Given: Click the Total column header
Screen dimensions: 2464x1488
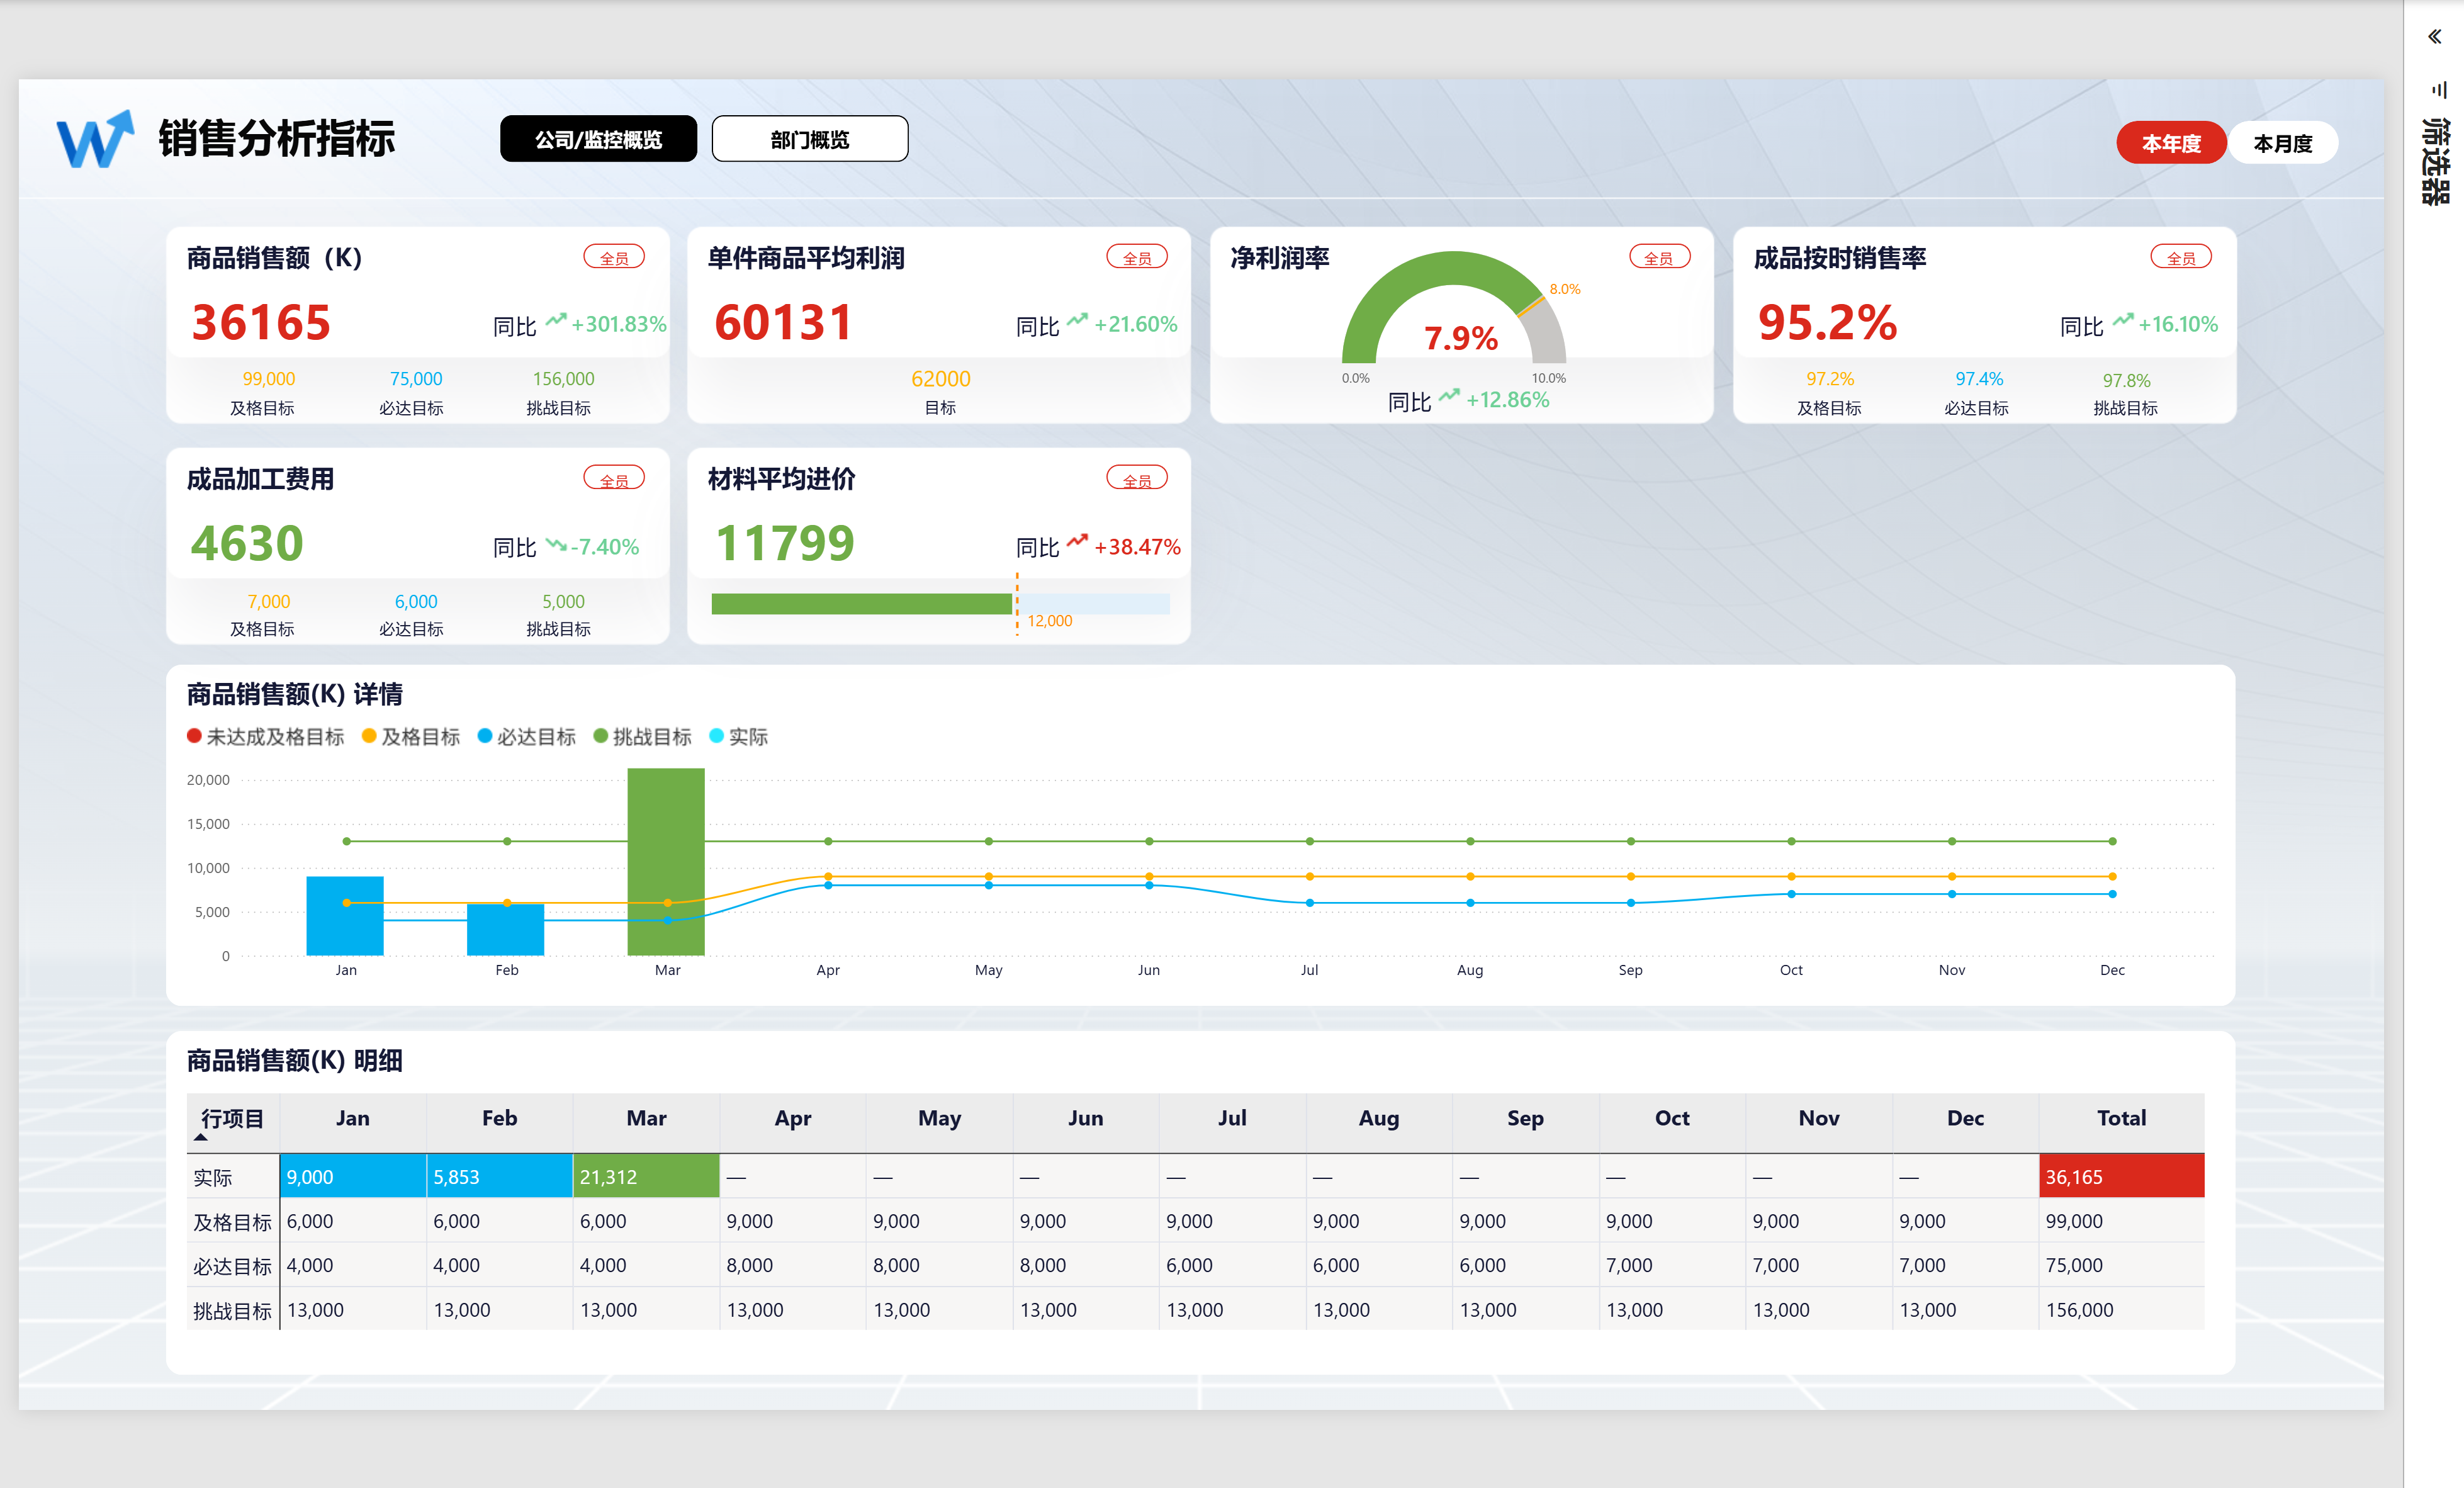Looking at the screenshot, I should [2121, 1119].
